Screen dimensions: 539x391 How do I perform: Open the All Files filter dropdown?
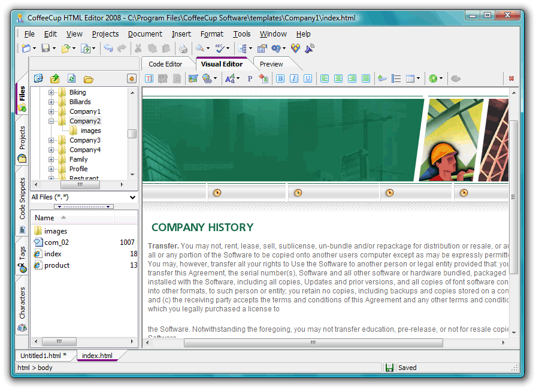coord(132,197)
